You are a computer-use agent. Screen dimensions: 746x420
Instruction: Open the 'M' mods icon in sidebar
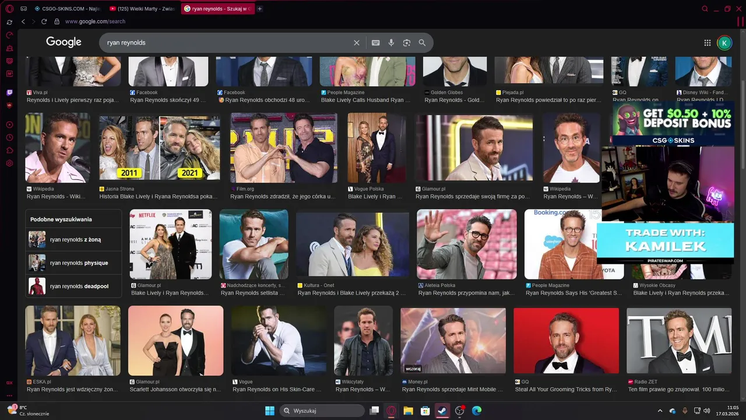tap(9, 73)
